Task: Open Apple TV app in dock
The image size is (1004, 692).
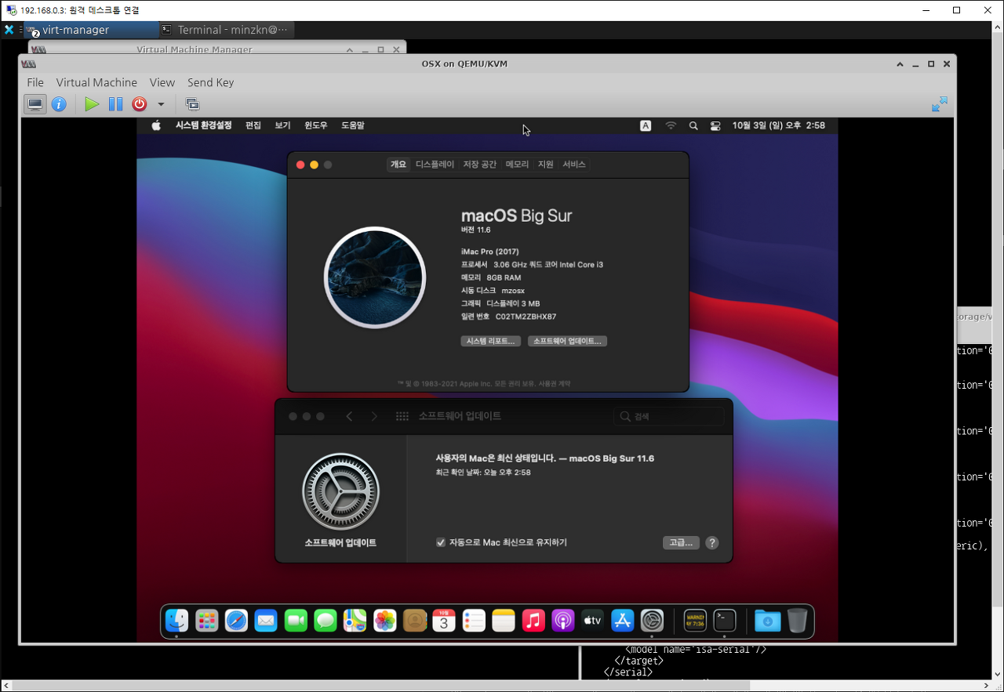Action: coord(592,621)
